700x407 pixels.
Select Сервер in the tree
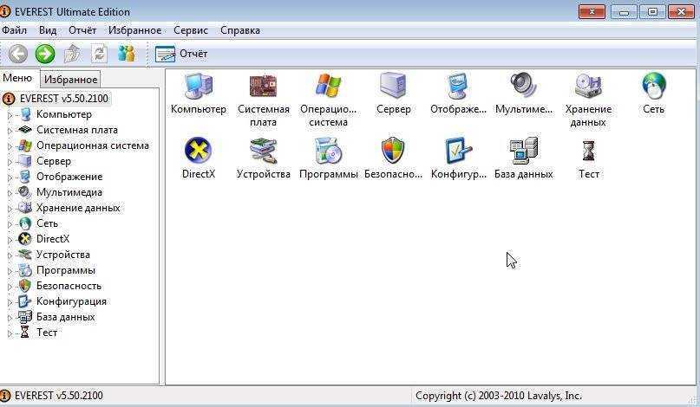point(54,161)
